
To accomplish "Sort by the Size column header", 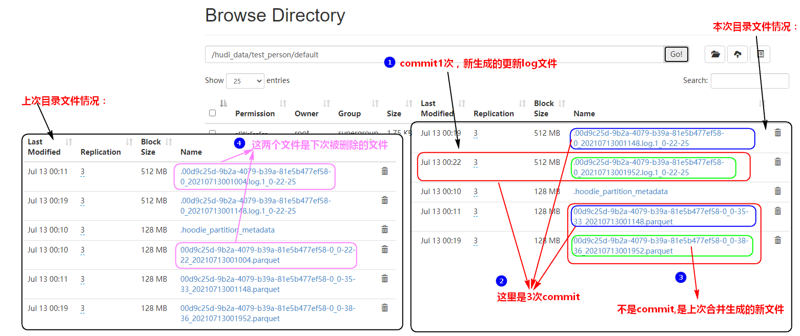I will (394, 114).
